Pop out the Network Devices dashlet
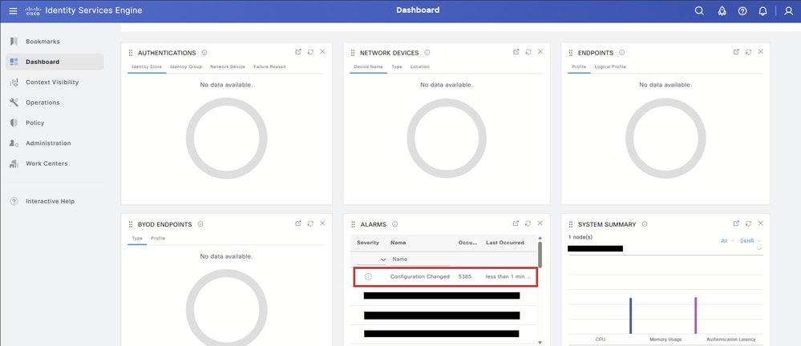Image resolution: width=801 pixels, height=346 pixels. tap(516, 52)
